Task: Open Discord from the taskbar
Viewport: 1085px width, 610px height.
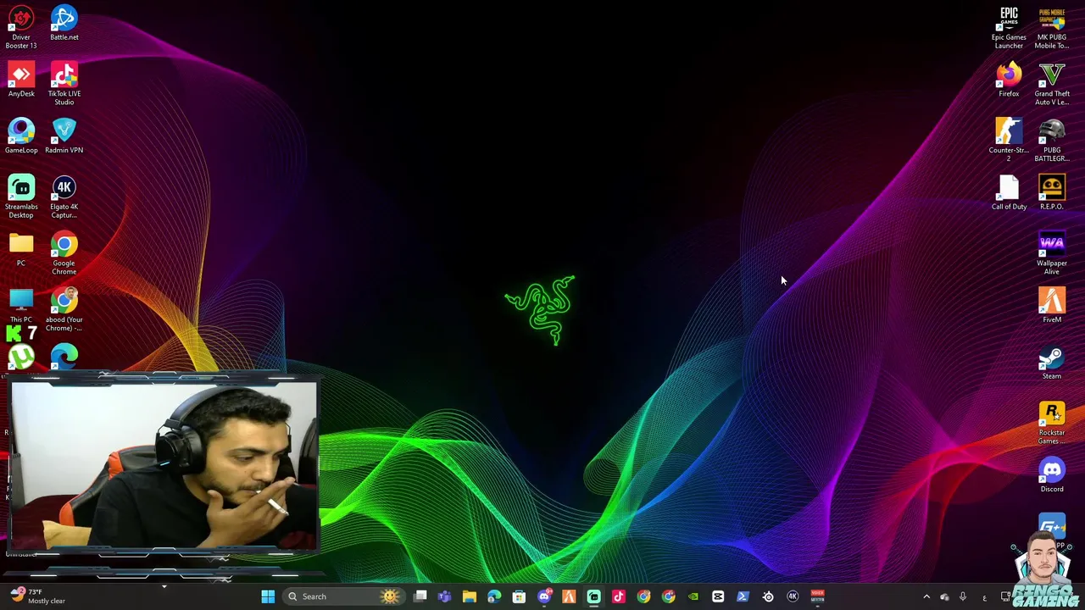Action: point(544,596)
